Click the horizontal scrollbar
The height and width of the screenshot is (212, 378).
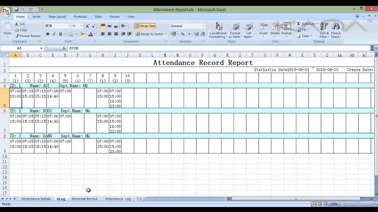[x=295, y=199]
